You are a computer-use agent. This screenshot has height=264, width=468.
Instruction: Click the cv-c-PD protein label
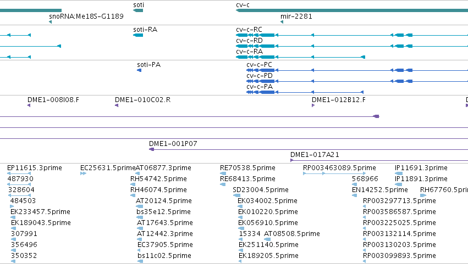260,76
